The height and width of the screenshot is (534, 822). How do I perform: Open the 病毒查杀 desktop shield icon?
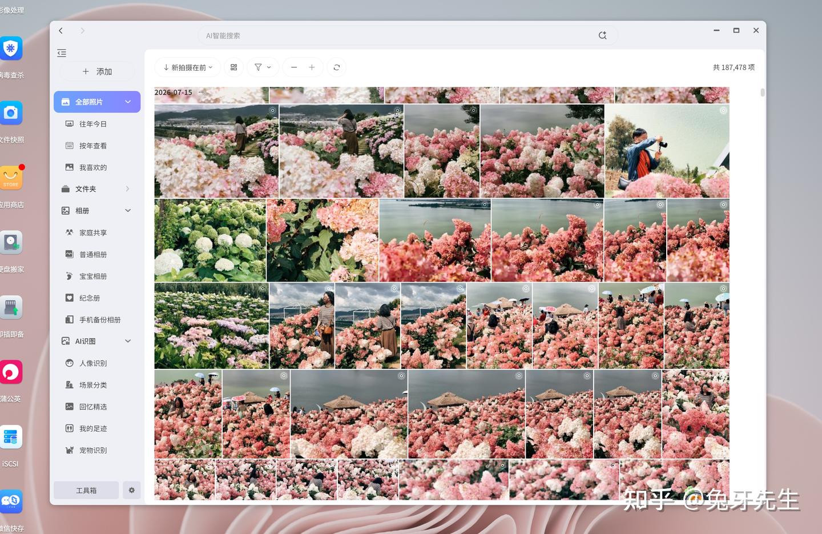(x=11, y=49)
